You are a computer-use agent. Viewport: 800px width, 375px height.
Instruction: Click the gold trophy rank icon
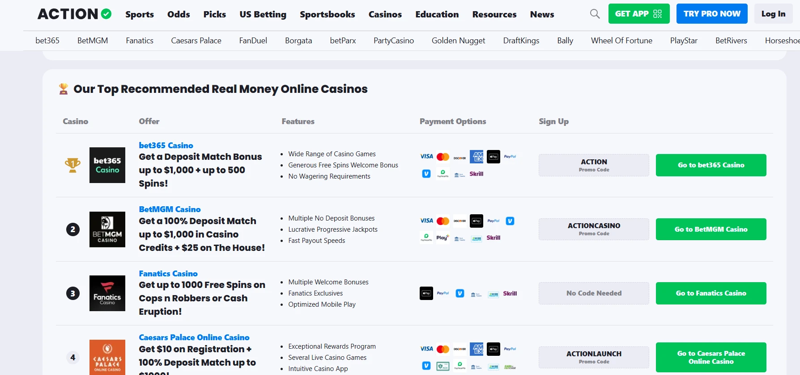tap(72, 165)
